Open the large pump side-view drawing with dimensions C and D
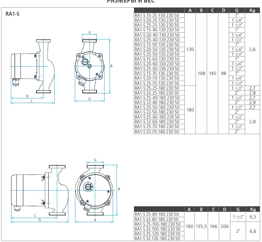Viewport: 262px width, 242px height. point(40,193)
